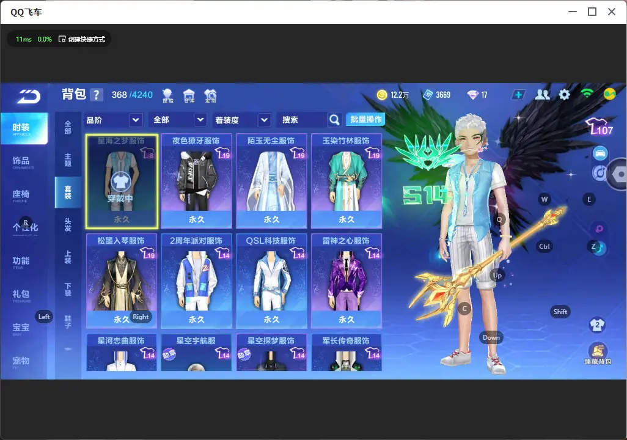Click the W key overlay button
Viewport: 627px width, 440px height.
[544, 199]
